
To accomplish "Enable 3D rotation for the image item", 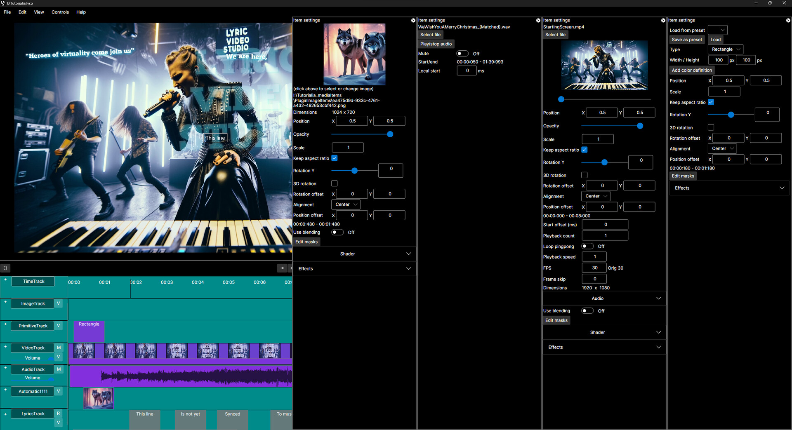I will click(334, 183).
